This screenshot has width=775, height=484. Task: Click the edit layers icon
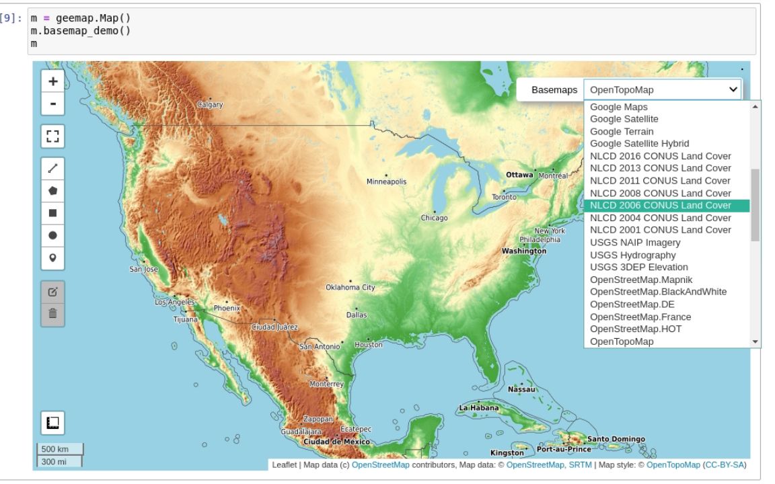pos(52,292)
